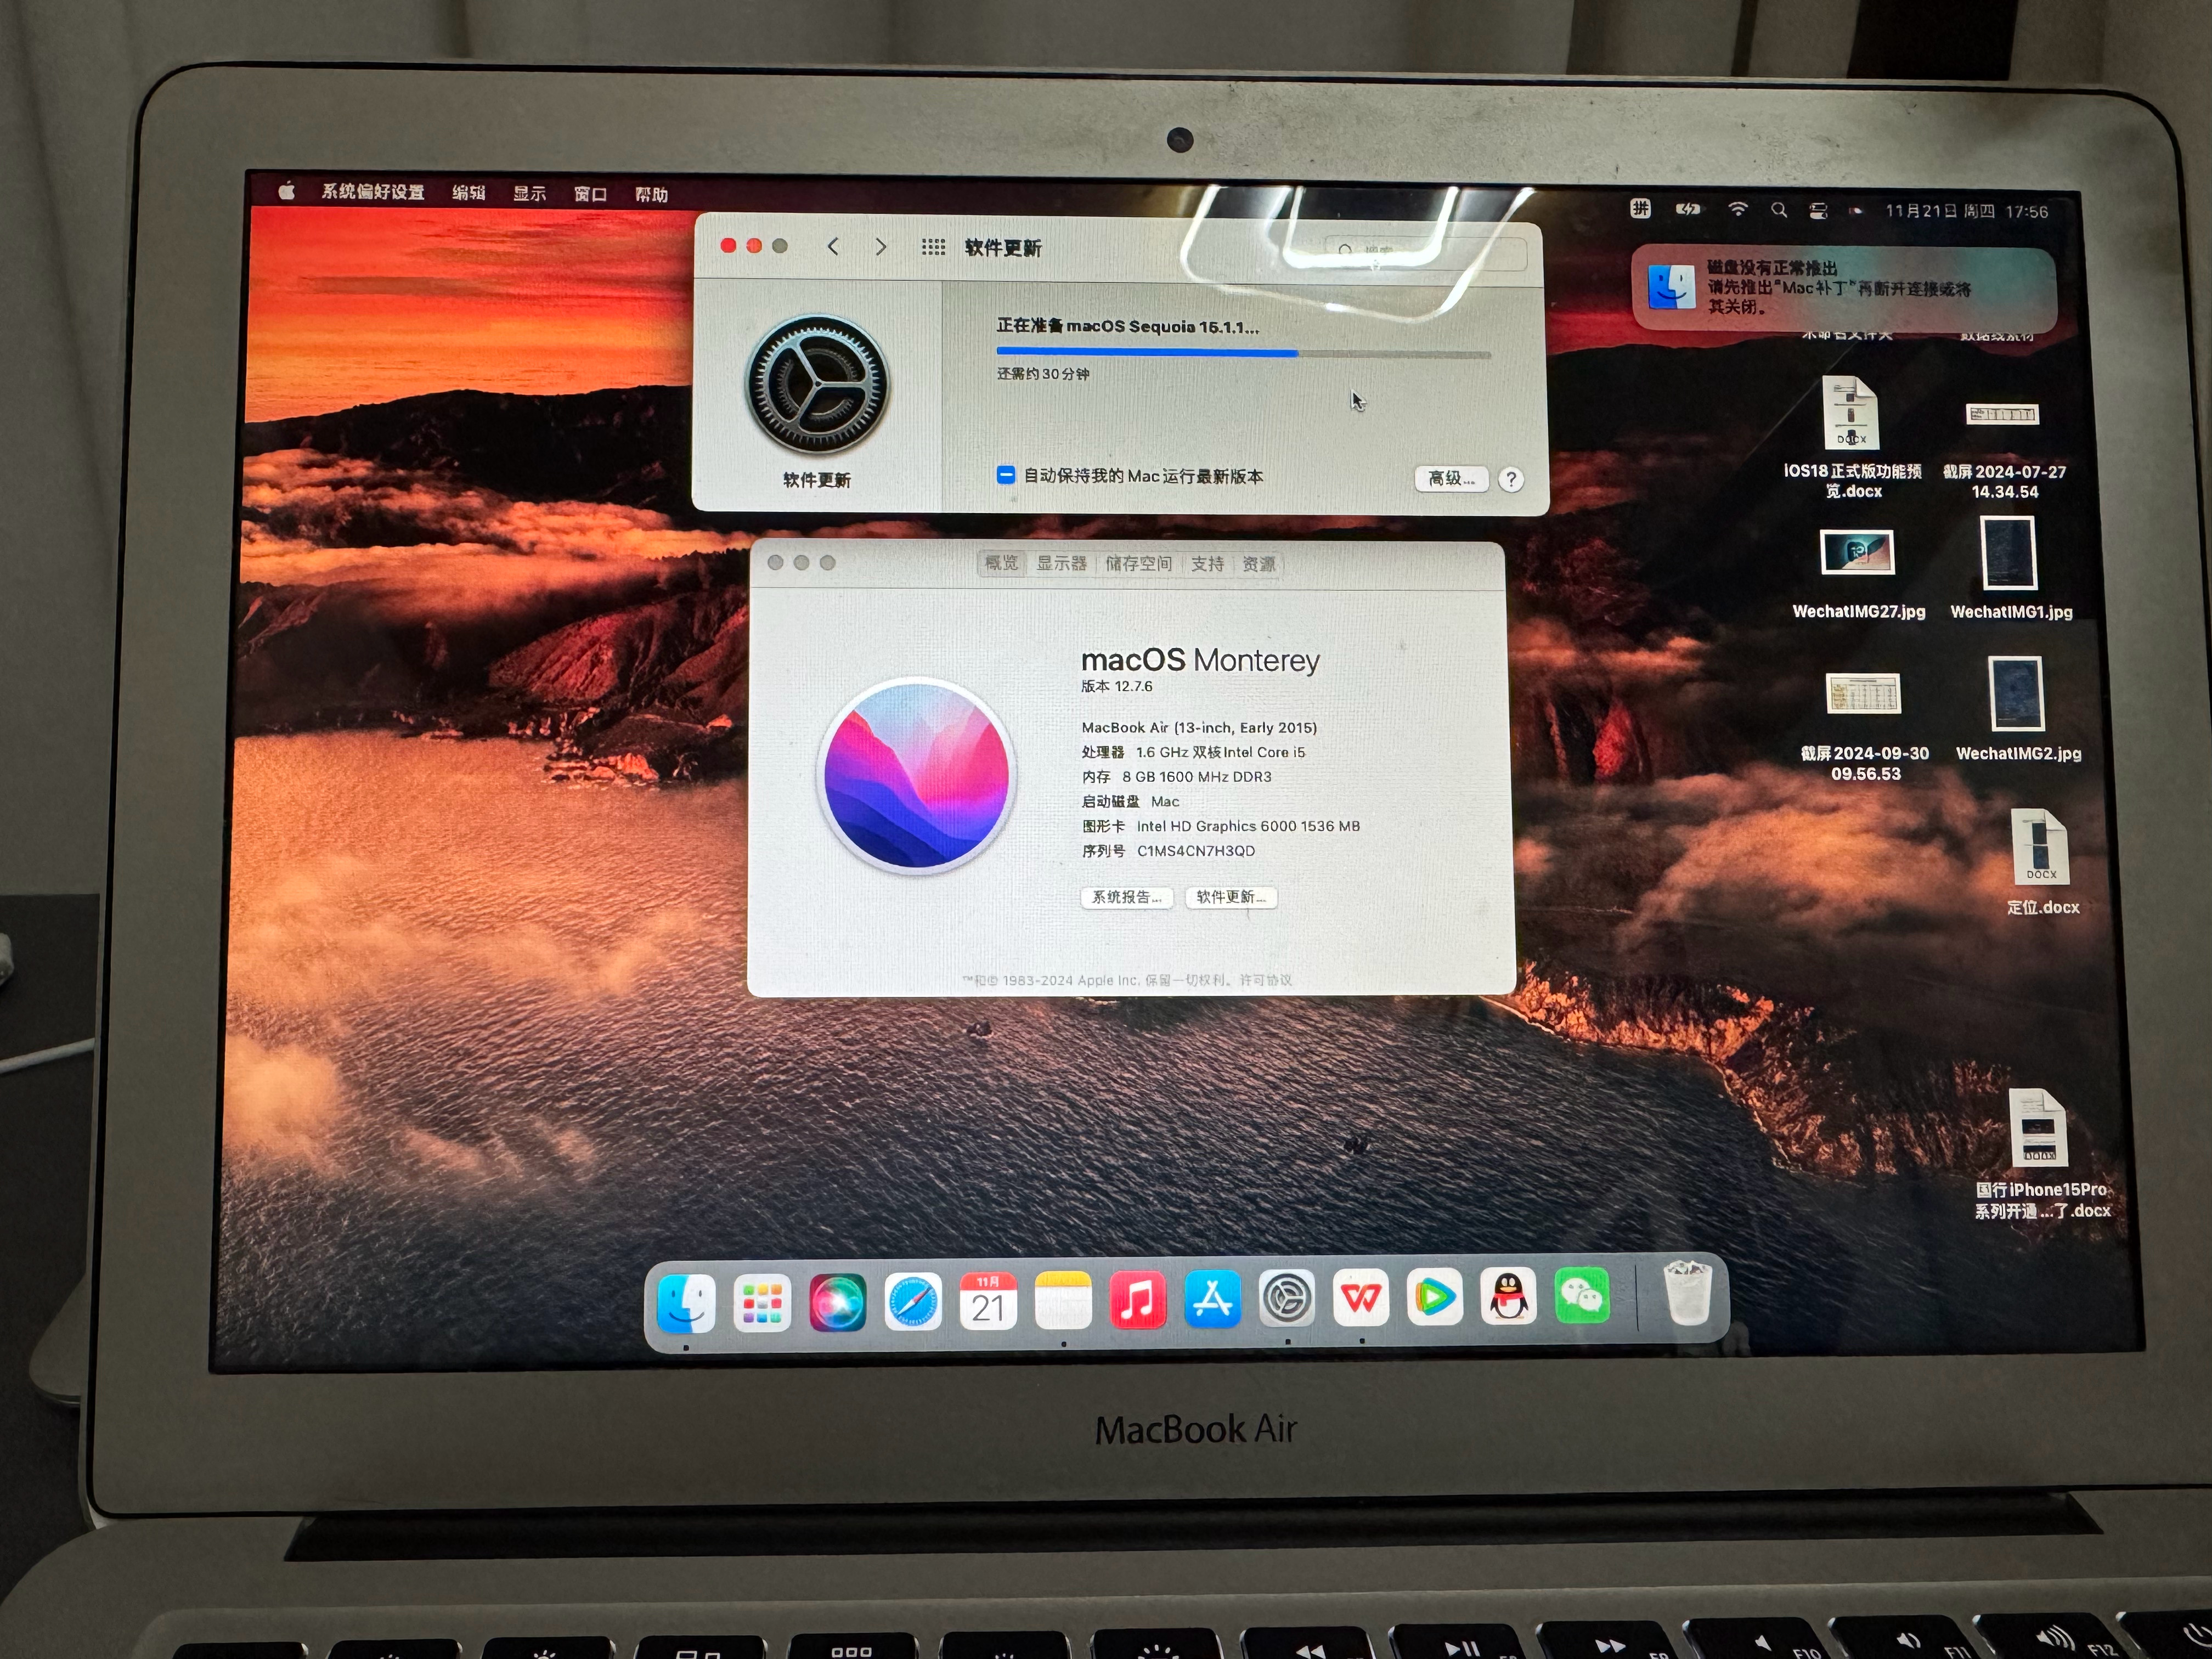Click the MacBook Air (13-inch, Early 2015) text

[x=1199, y=727]
